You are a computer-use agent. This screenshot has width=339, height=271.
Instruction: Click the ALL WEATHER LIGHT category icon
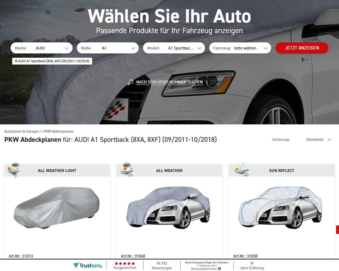pyautogui.click(x=14, y=170)
